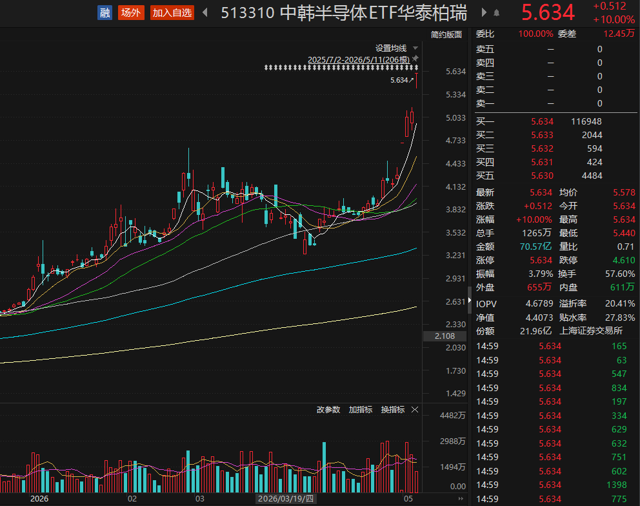The width and height of the screenshot is (640, 506).
Task: Pin the date range with pin icon
Action: click(x=415, y=58)
